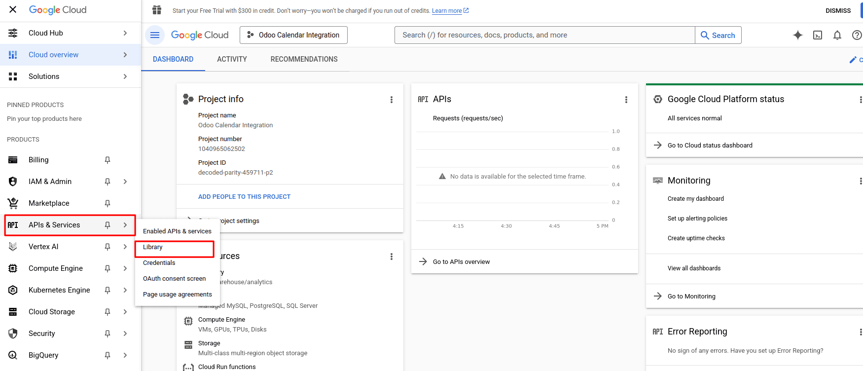Image resolution: width=863 pixels, height=371 pixels.
Task: Choose OAuth consent screen submenu item
Action: 175,279
